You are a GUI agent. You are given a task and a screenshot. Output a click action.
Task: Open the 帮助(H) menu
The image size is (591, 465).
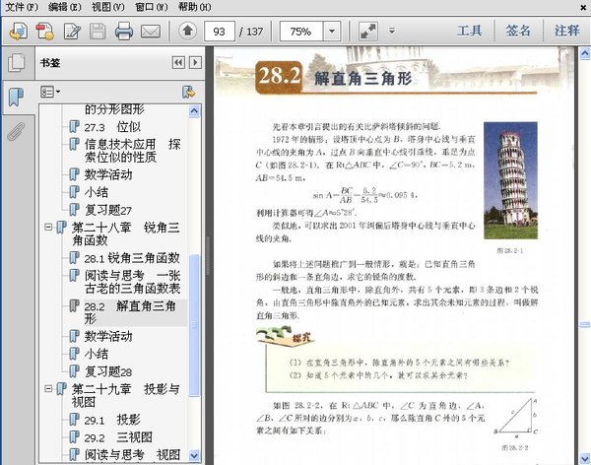194,7
